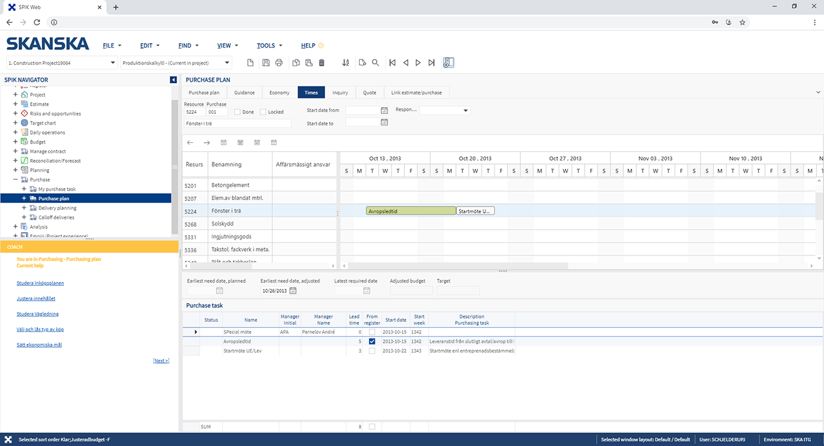Image resolution: width=824 pixels, height=446 pixels.
Task: Open the FILE menu
Action: 112,46
